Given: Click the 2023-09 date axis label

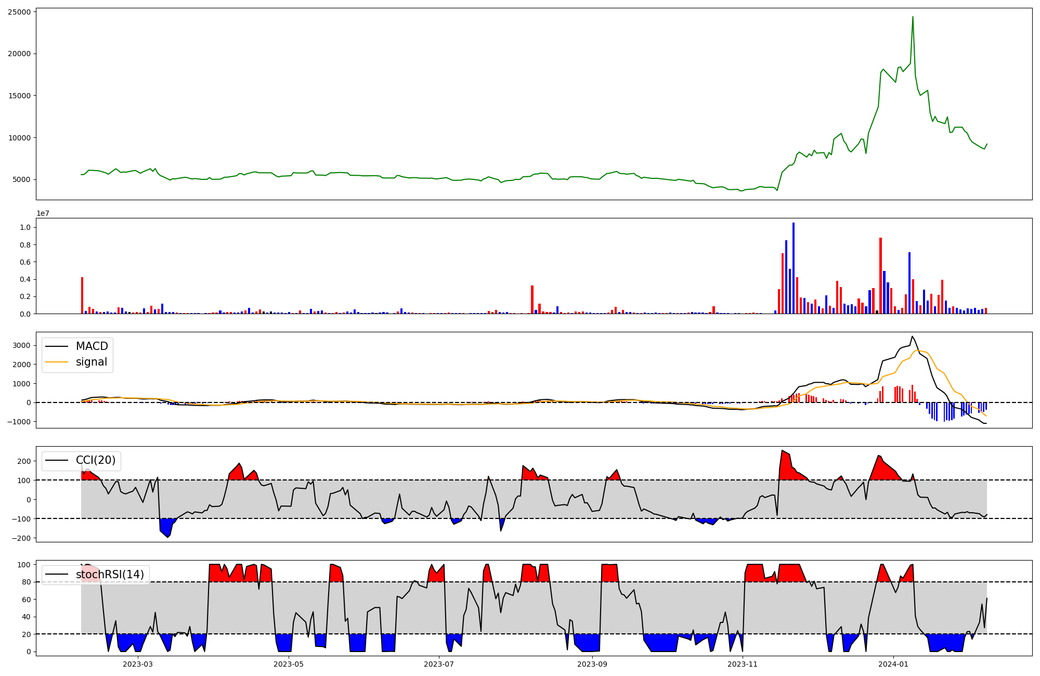Looking at the screenshot, I should click(592, 664).
